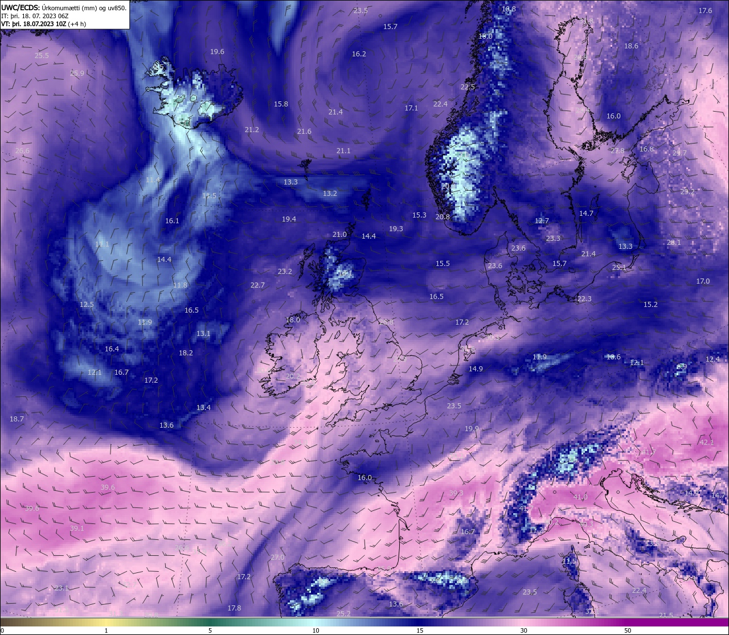Select the 15.8 value label
The image size is (729, 635).
[281, 104]
